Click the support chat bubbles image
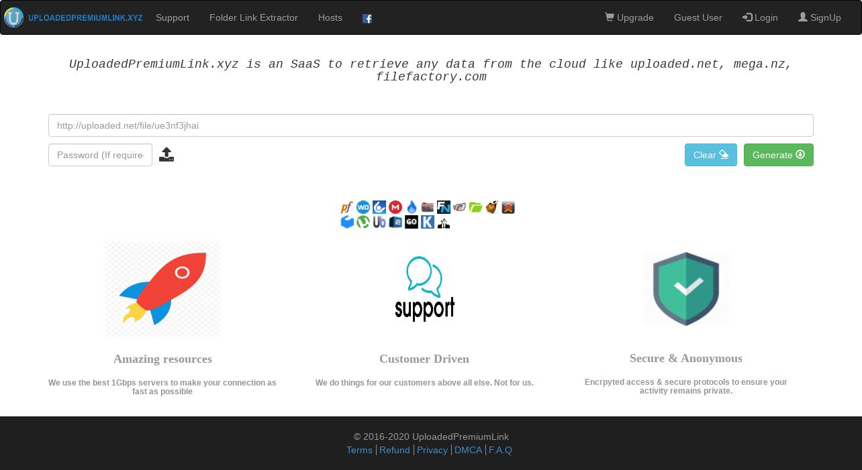The image size is (862, 470). click(x=424, y=288)
